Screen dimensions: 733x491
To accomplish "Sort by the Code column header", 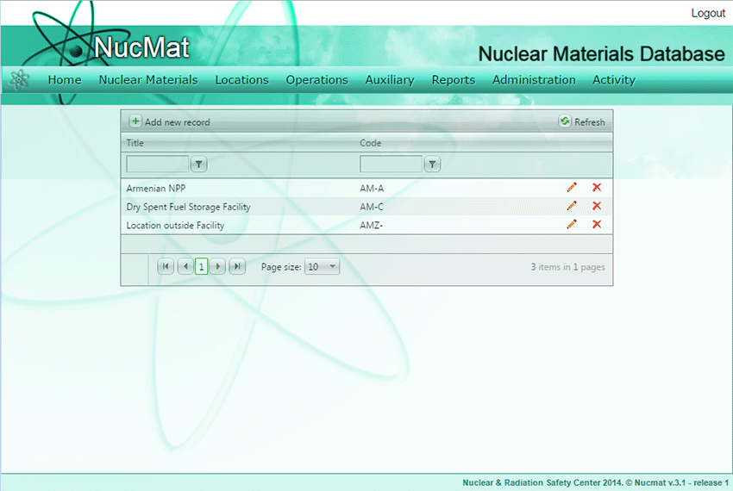I will point(371,143).
